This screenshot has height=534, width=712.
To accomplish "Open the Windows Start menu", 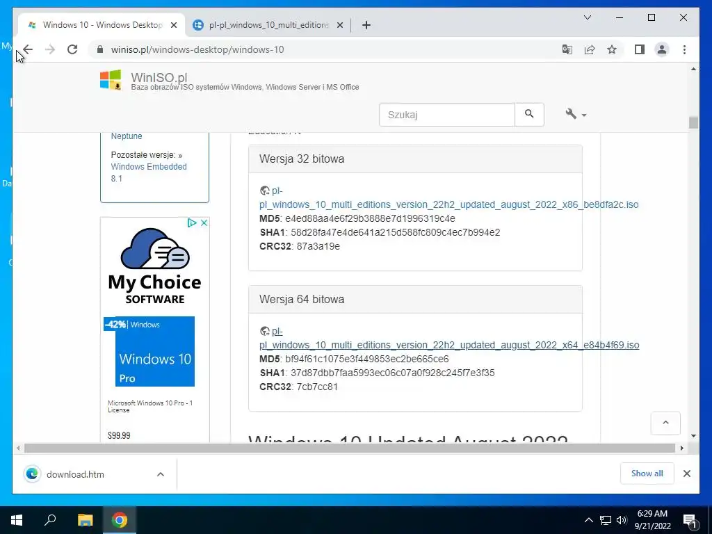I will tap(17, 520).
